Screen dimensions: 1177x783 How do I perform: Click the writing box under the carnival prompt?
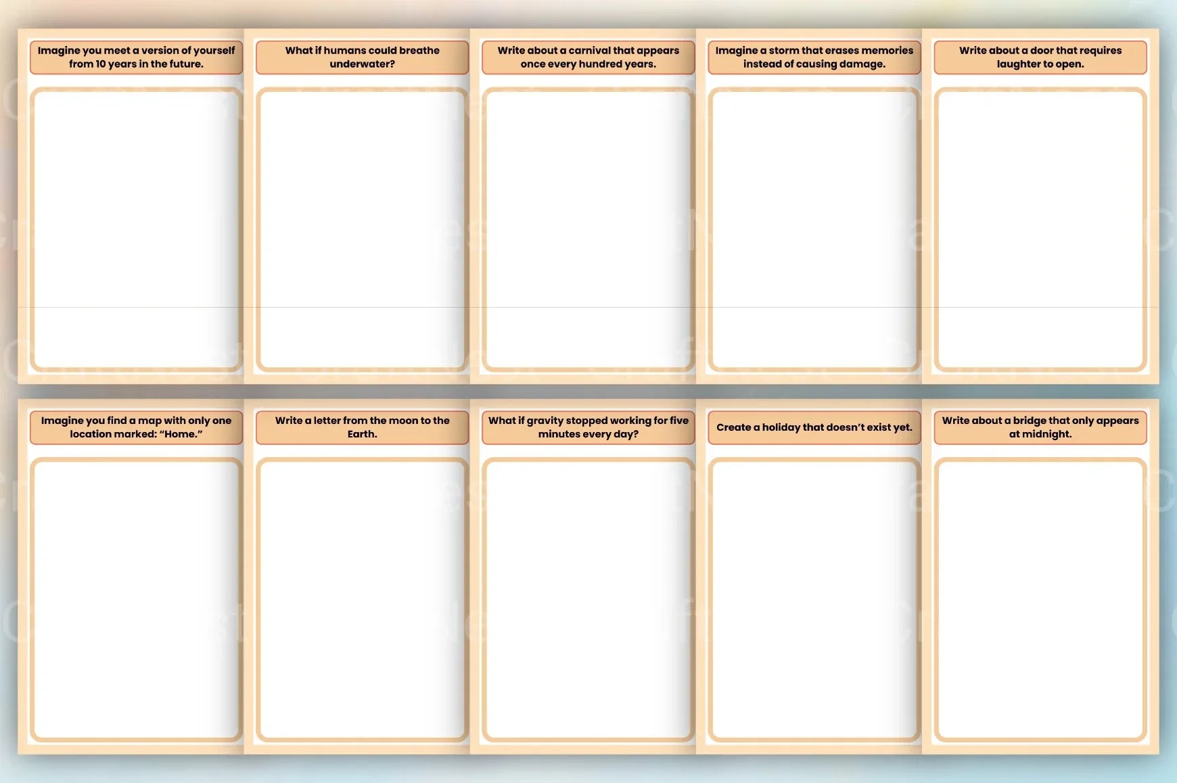click(x=588, y=230)
